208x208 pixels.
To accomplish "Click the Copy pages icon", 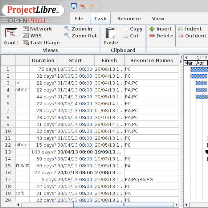I will [126, 29].
